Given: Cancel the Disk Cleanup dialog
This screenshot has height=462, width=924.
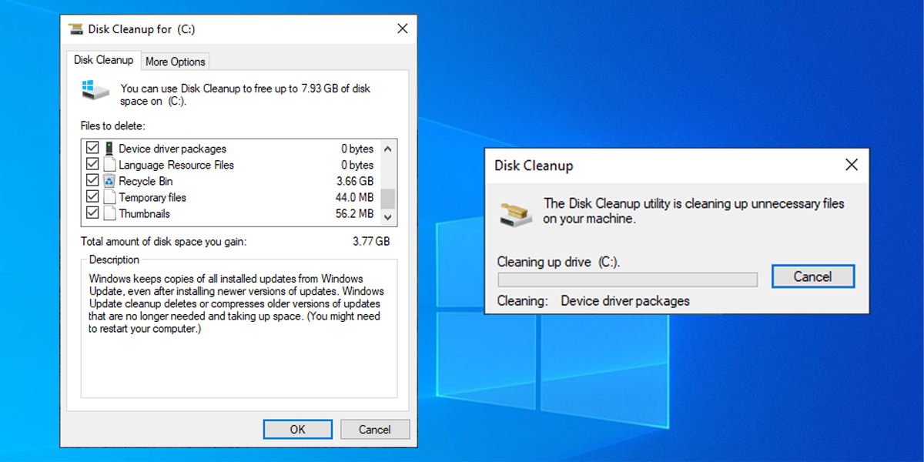Looking at the screenshot, I should [375, 429].
